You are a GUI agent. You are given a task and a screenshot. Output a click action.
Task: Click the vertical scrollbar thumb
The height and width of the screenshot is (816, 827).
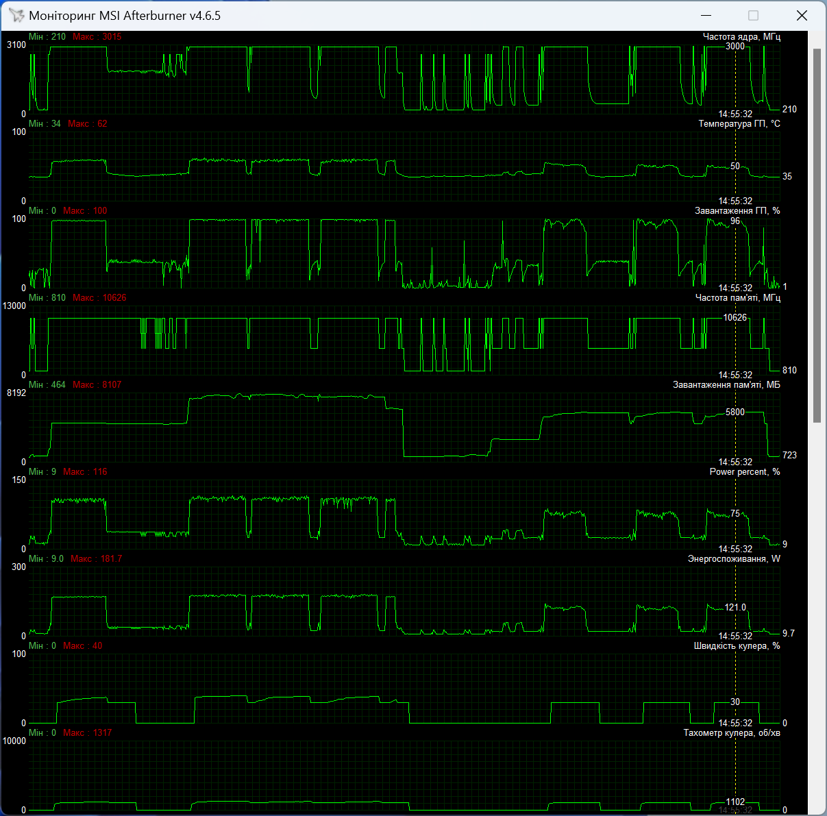click(x=817, y=235)
